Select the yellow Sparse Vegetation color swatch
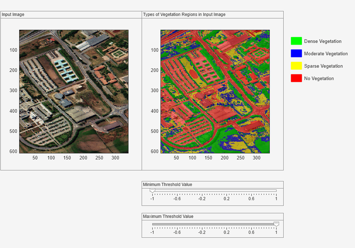The width and height of the screenshot is (355, 248). click(x=296, y=66)
